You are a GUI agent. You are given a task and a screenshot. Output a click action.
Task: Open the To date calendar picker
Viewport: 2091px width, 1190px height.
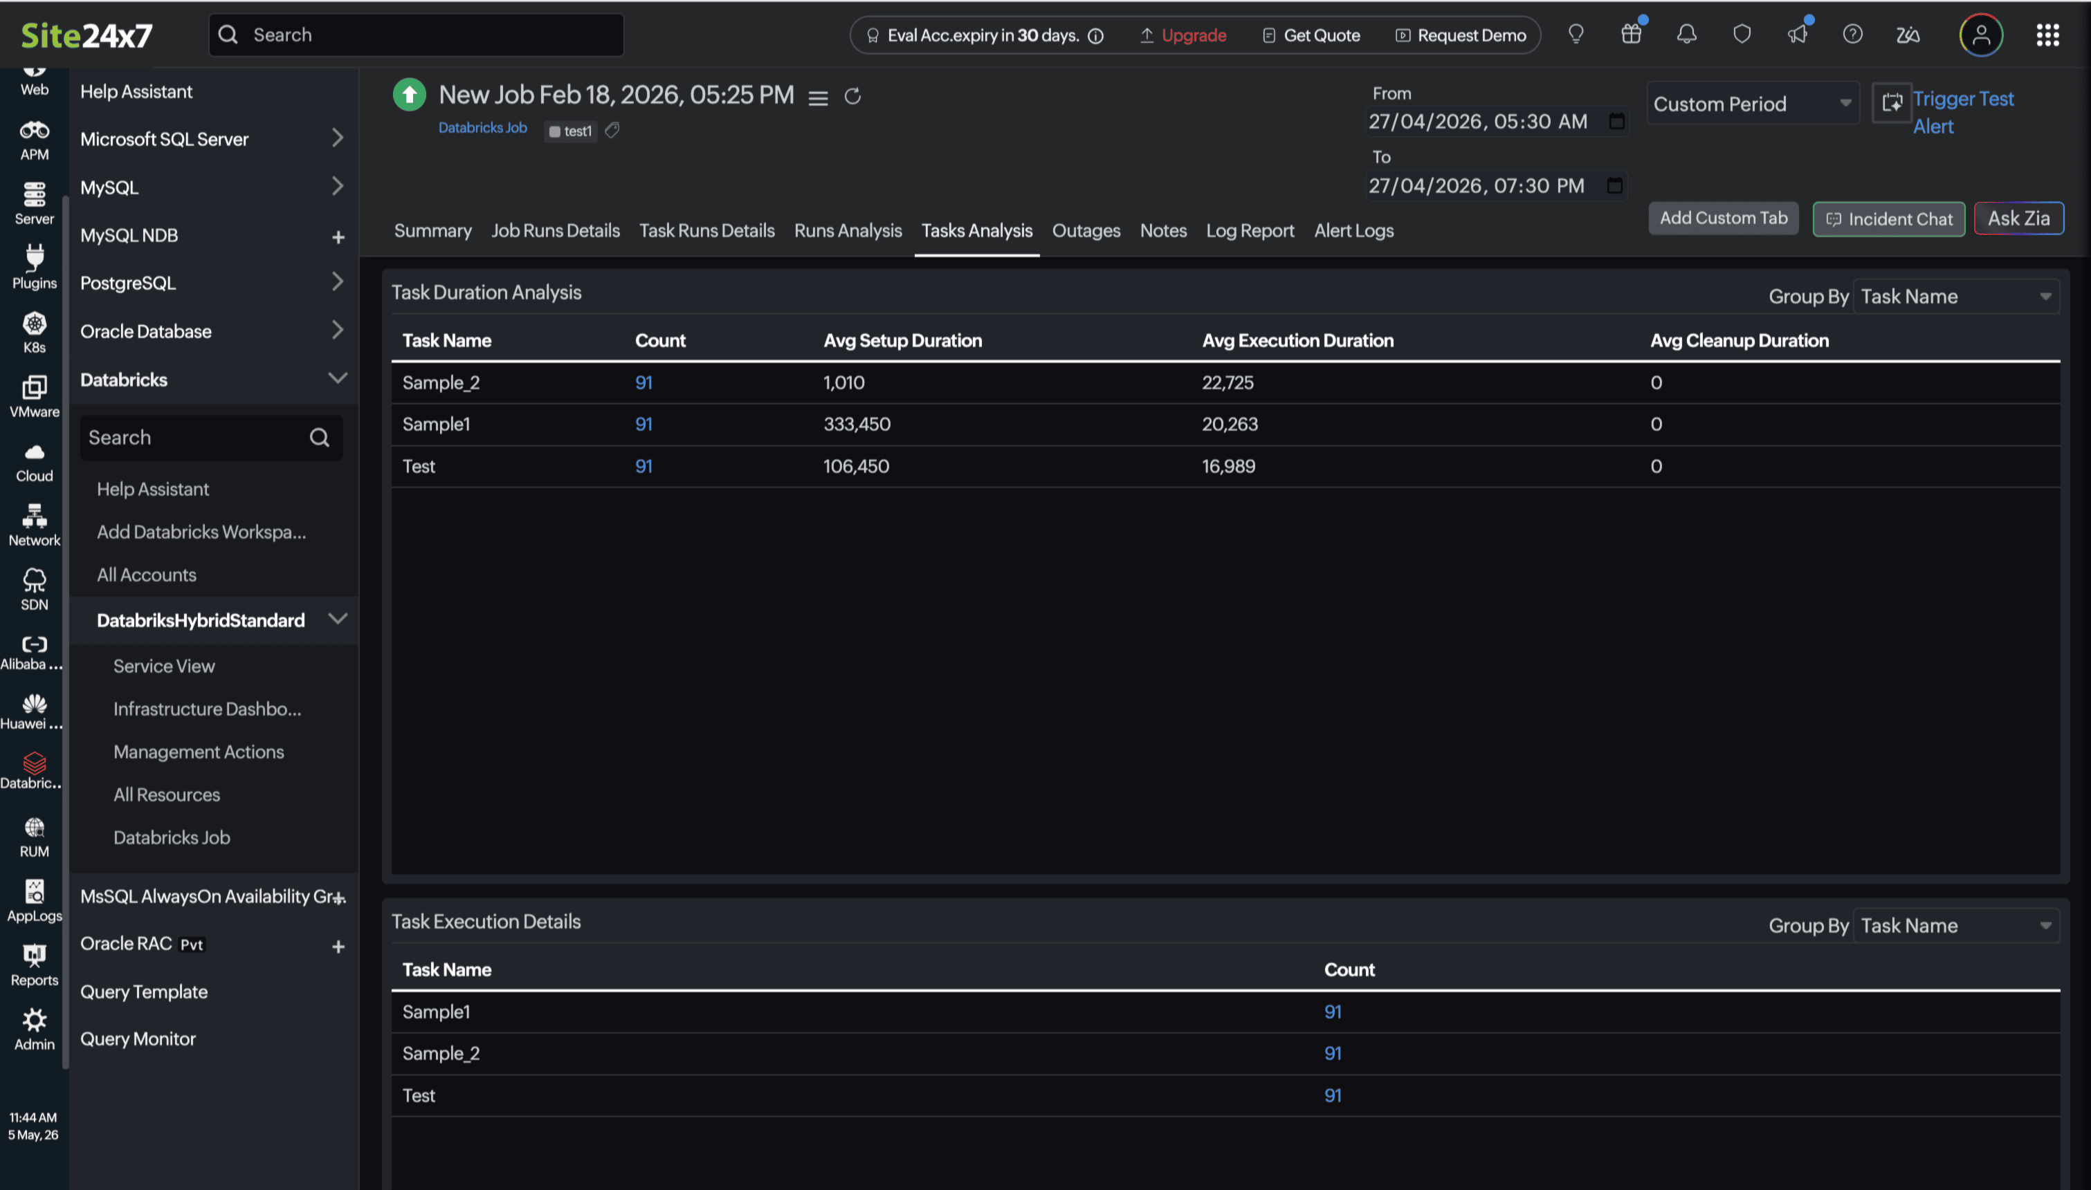(1614, 185)
